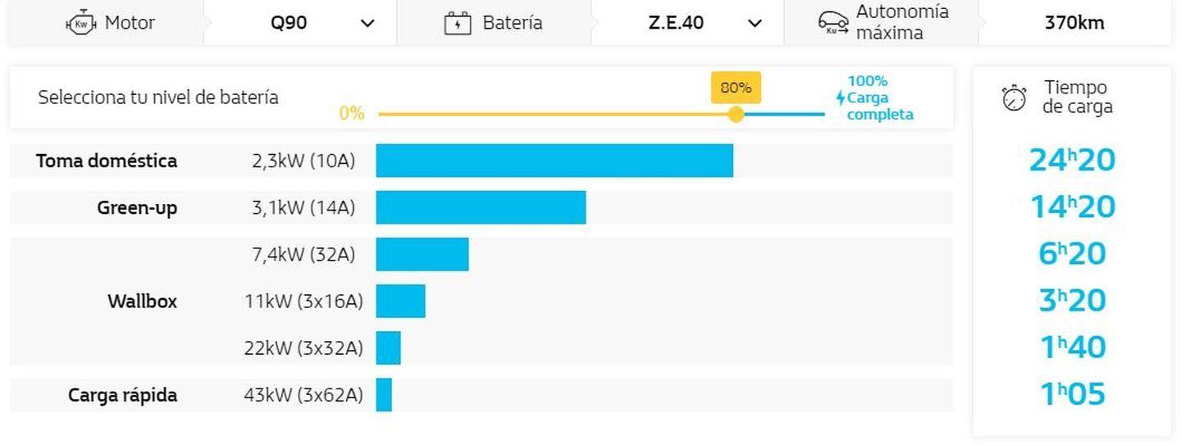The width and height of the screenshot is (1181, 445).
Task: Open the Q90 motor dropdown
Action: (367, 23)
